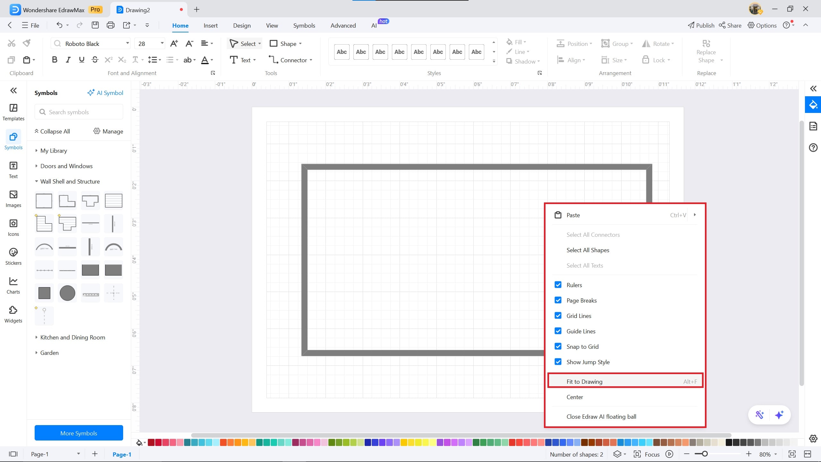821x462 pixels.
Task: Open the Stickers panel in sidebar
Action: 13,256
